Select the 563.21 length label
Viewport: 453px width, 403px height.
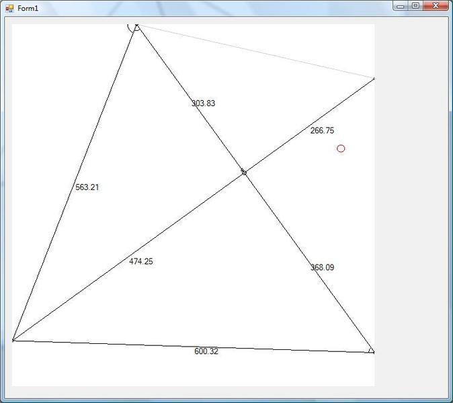[87, 187]
